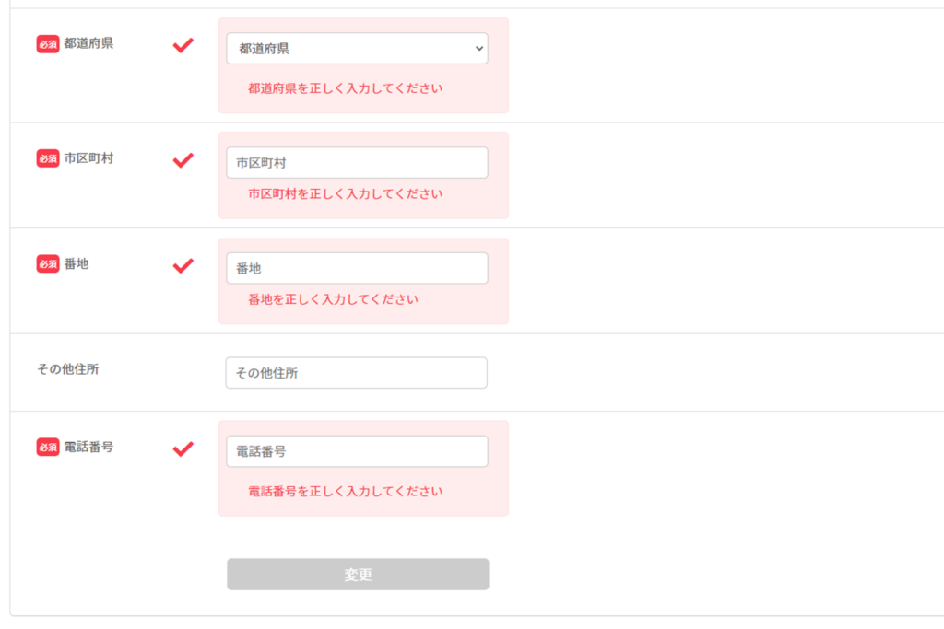The height and width of the screenshot is (629, 944).
Task: Click the 必須 badge next to 都道府県
Action: (48, 44)
